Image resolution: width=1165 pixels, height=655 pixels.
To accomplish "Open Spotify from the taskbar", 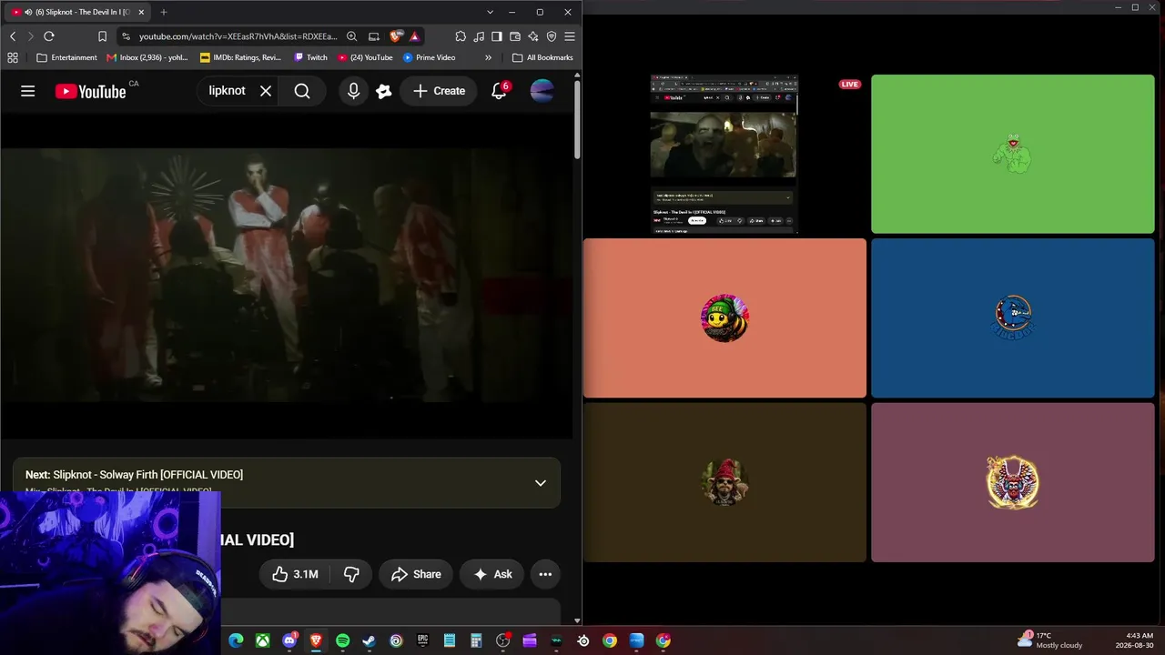I will point(342,640).
